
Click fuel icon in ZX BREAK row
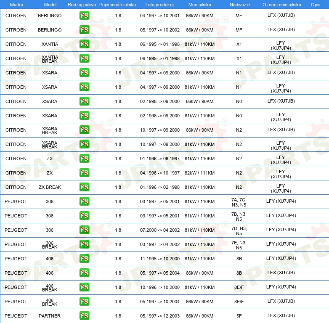pyautogui.click(x=84, y=187)
